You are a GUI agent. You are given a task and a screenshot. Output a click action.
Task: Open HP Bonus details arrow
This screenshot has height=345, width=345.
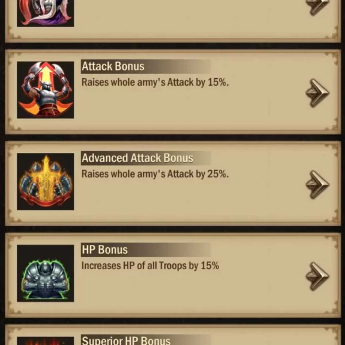pyautogui.click(x=317, y=277)
